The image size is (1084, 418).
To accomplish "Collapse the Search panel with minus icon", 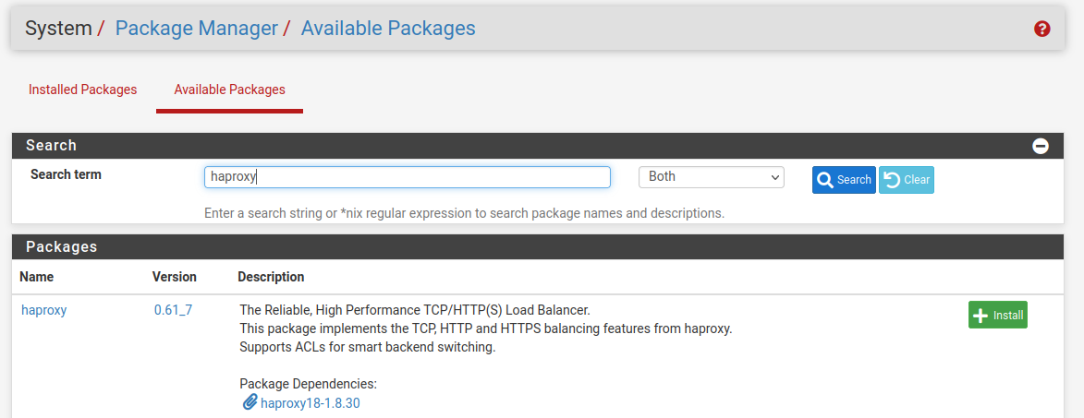I will click(x=1040, y=146).
